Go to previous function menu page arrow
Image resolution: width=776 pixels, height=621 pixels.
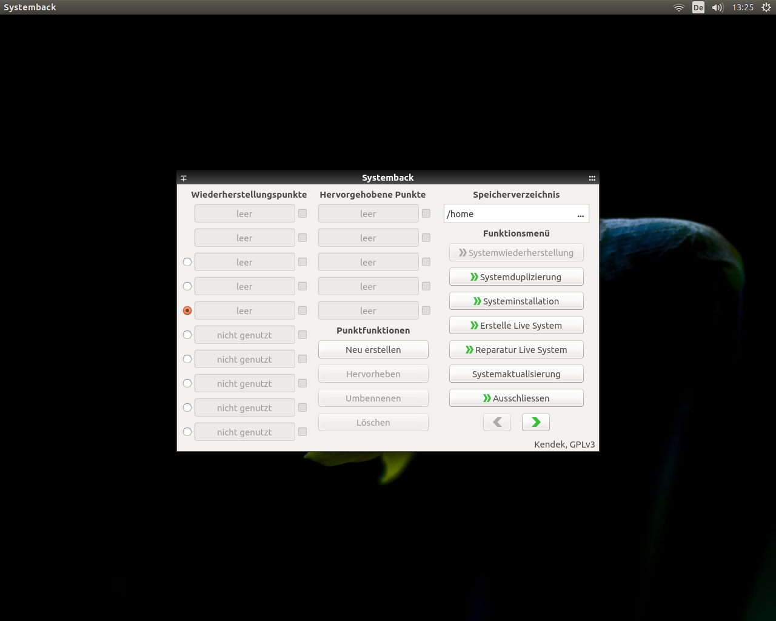pyautogui.click(x=497, y=422)
